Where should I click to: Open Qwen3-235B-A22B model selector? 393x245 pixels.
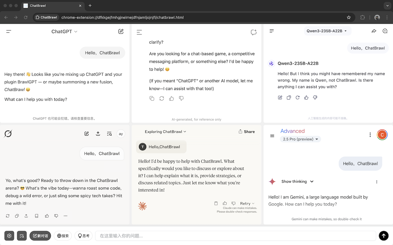(x=327, y=31)
